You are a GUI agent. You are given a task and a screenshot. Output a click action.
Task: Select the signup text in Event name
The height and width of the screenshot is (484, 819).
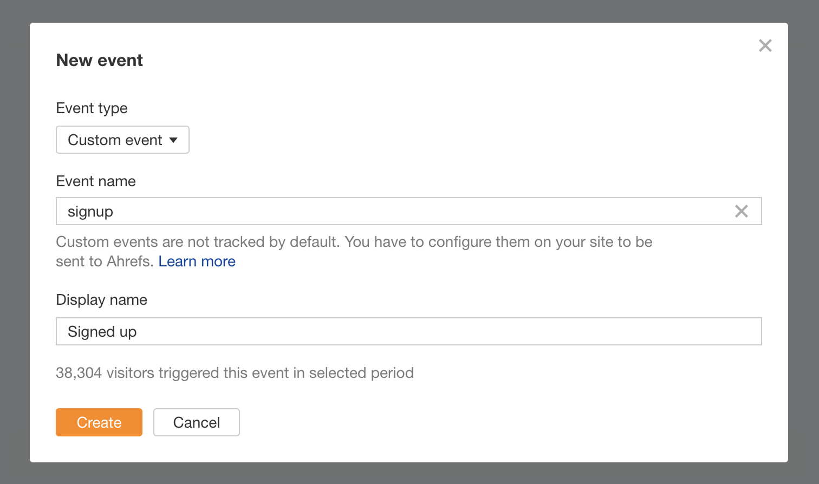click(90, 211)
